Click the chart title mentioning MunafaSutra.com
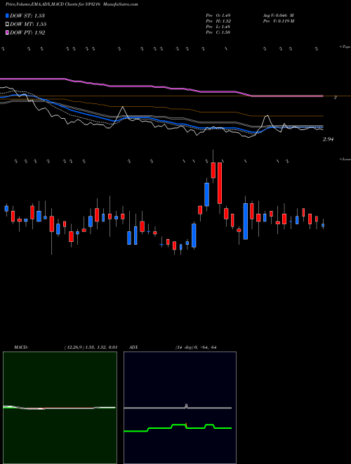The width and height of the screenshot is (351, 464). (72, 5)
